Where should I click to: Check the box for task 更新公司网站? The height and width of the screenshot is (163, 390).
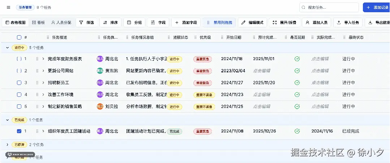click(19, 71)
